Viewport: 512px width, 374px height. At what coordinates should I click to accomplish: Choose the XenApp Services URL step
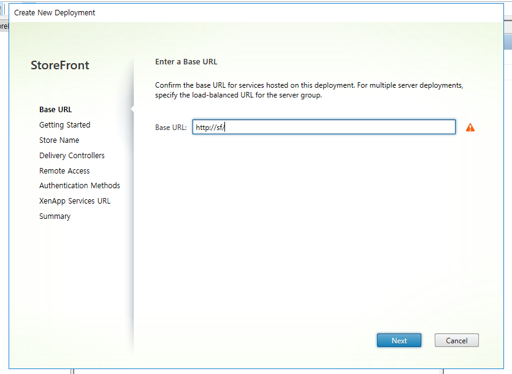[75, 201]
